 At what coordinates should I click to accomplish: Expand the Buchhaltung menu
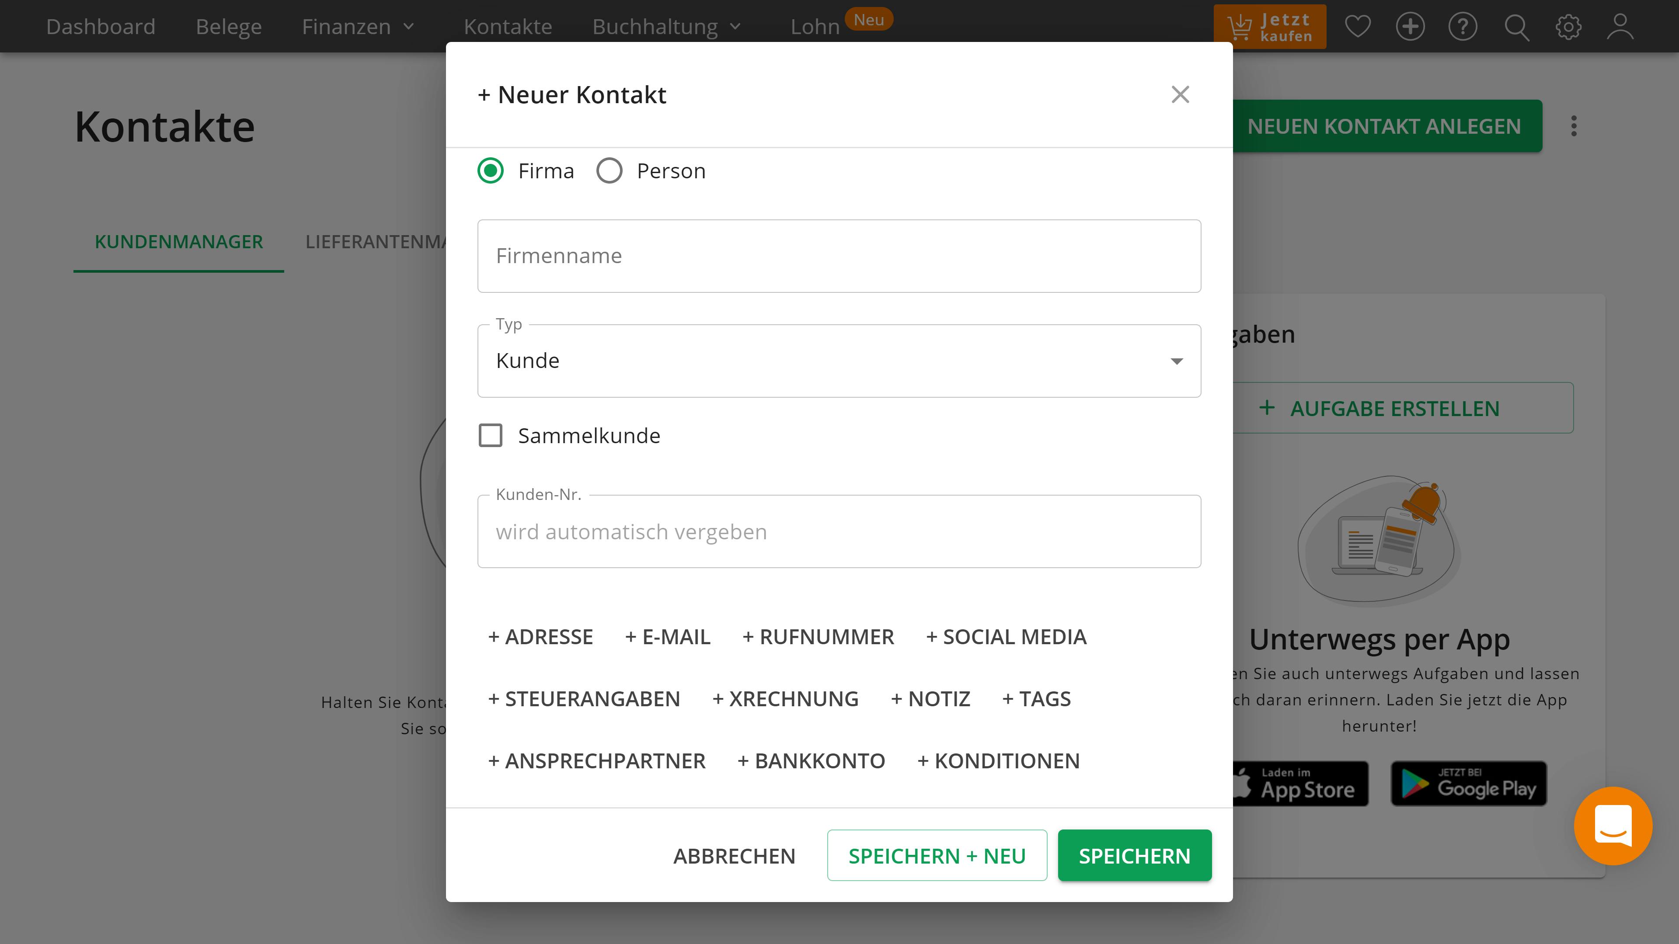click(666, 27)
